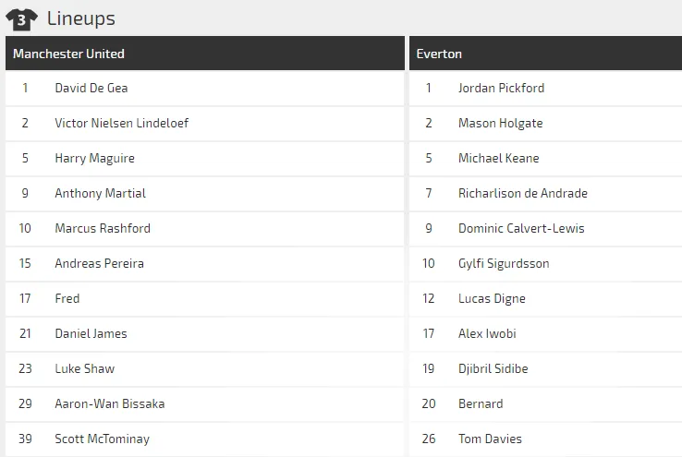Select Richarlison de Andrade

(522, 194)
